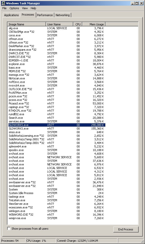Select the WINWORD.EXE *32 process

pyautogui.click(x=57, y=215)
